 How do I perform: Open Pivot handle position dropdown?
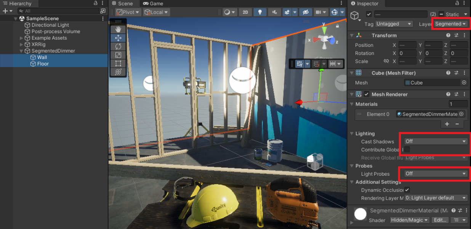click(x=128, y=12)
